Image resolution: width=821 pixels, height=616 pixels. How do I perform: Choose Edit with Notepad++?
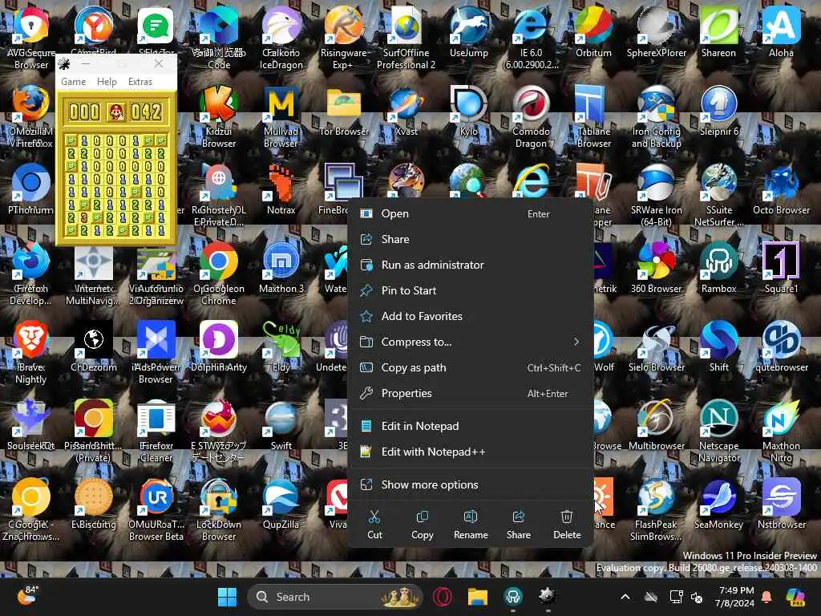coord(470,452)
